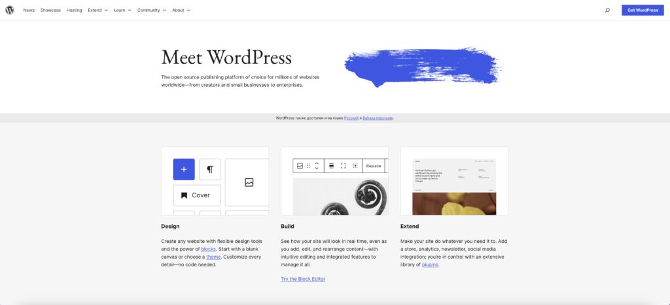Viewport: 670px width, 305px height.
Task: Select the paragraph pilcrow block icon
Action: (210, 169)
